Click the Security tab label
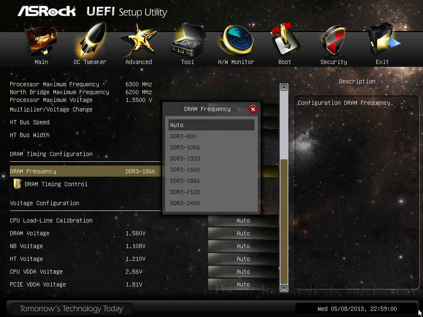The image size is (423, 317). (x=334, y=62)
